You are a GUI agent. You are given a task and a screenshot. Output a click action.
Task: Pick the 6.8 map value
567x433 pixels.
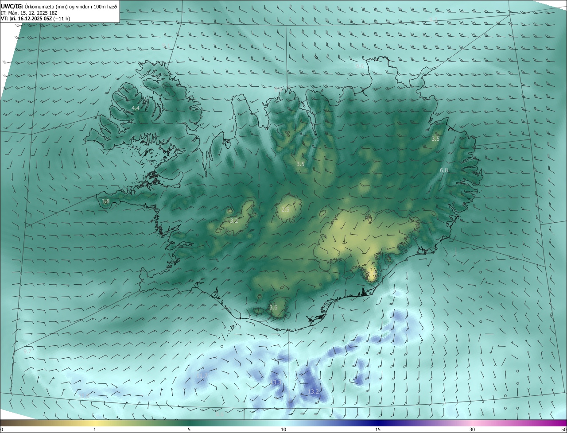pyautogui.click(x=444, y=170)
